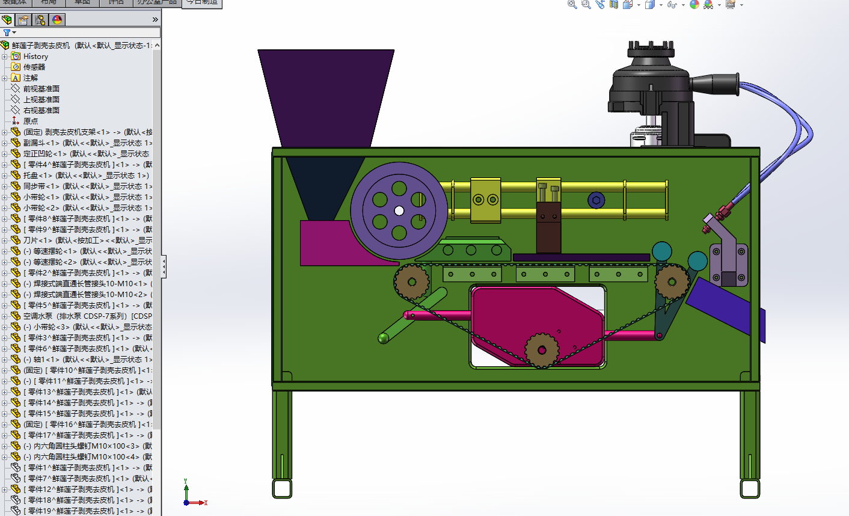Open the Apply Scene dropdown arrow
Viewport: 849px width, 516px height.
click(x=719, y=5)
